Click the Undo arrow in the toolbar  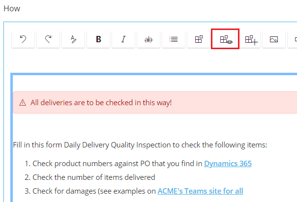pyautogui.click(x=23, y=39)
